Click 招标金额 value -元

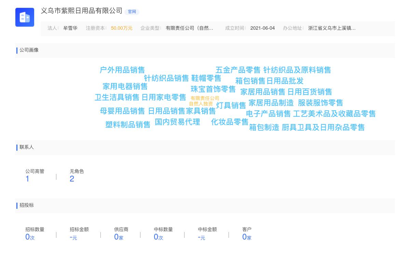(x=73, y=237)
